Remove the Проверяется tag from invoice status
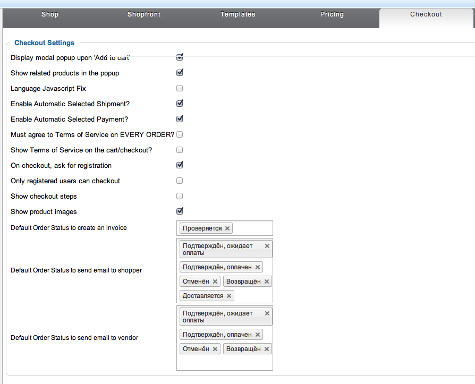The width and height of the screenshot is (475, 384). (x=227, y=228)
